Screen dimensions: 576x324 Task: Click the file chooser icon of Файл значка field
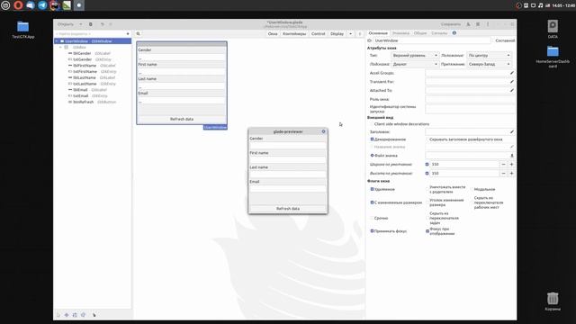pos(512,156)
